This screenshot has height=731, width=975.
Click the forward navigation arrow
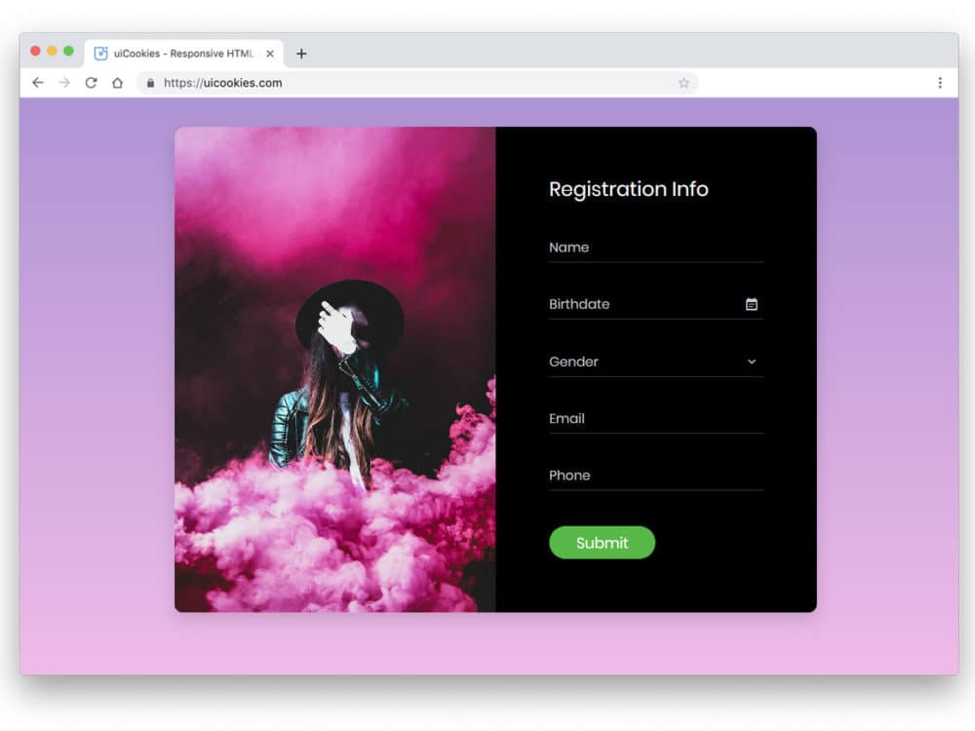click(63, 83)
